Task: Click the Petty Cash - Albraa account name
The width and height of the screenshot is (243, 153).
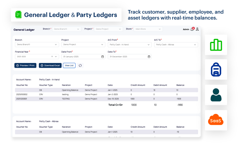Action: click(49, 121)
